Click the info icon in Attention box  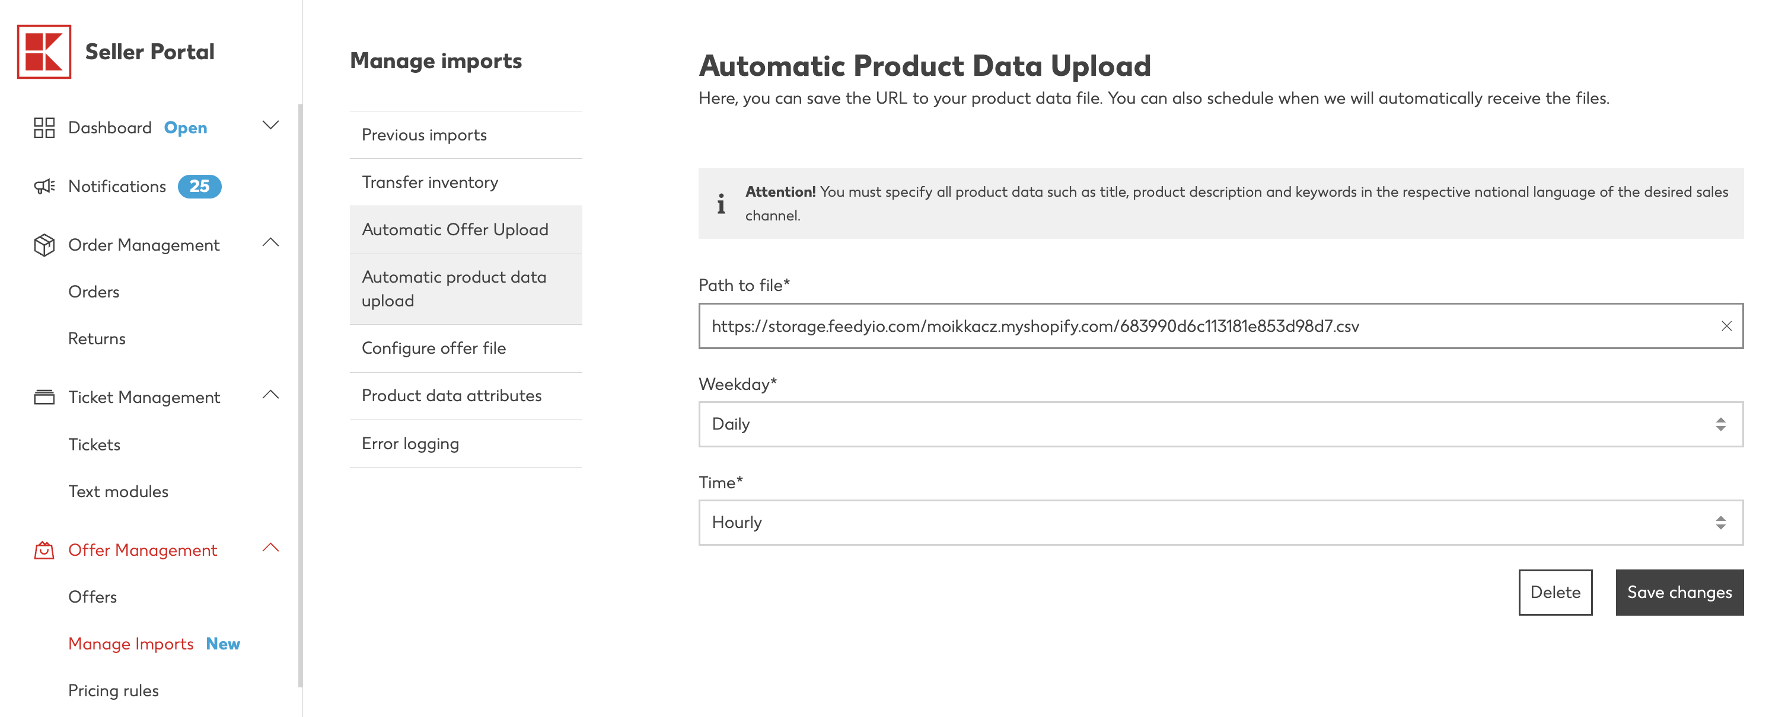(721, 203)
